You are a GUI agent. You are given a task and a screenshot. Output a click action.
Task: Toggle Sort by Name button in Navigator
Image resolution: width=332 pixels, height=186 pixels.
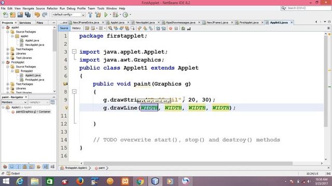[46, 167]
